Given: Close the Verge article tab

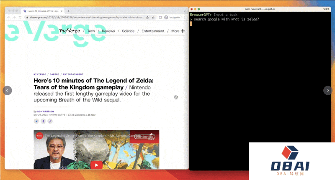Looking at the screenshot, I should [62, 11].
